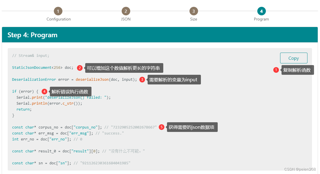This screenshot has height=174, width=320.
Task: Open the Size step label
Action: [x=193, y=19]
